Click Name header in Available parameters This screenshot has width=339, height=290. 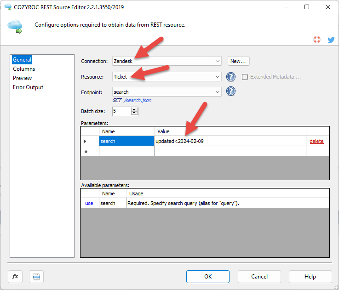pos(113,193)
